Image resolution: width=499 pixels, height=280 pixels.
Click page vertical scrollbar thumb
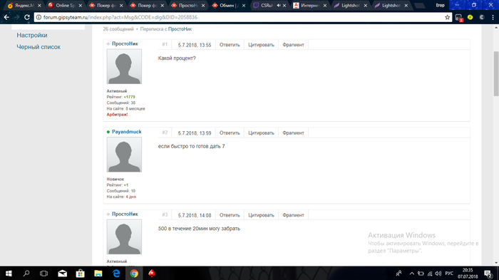[x=496, y=73]
